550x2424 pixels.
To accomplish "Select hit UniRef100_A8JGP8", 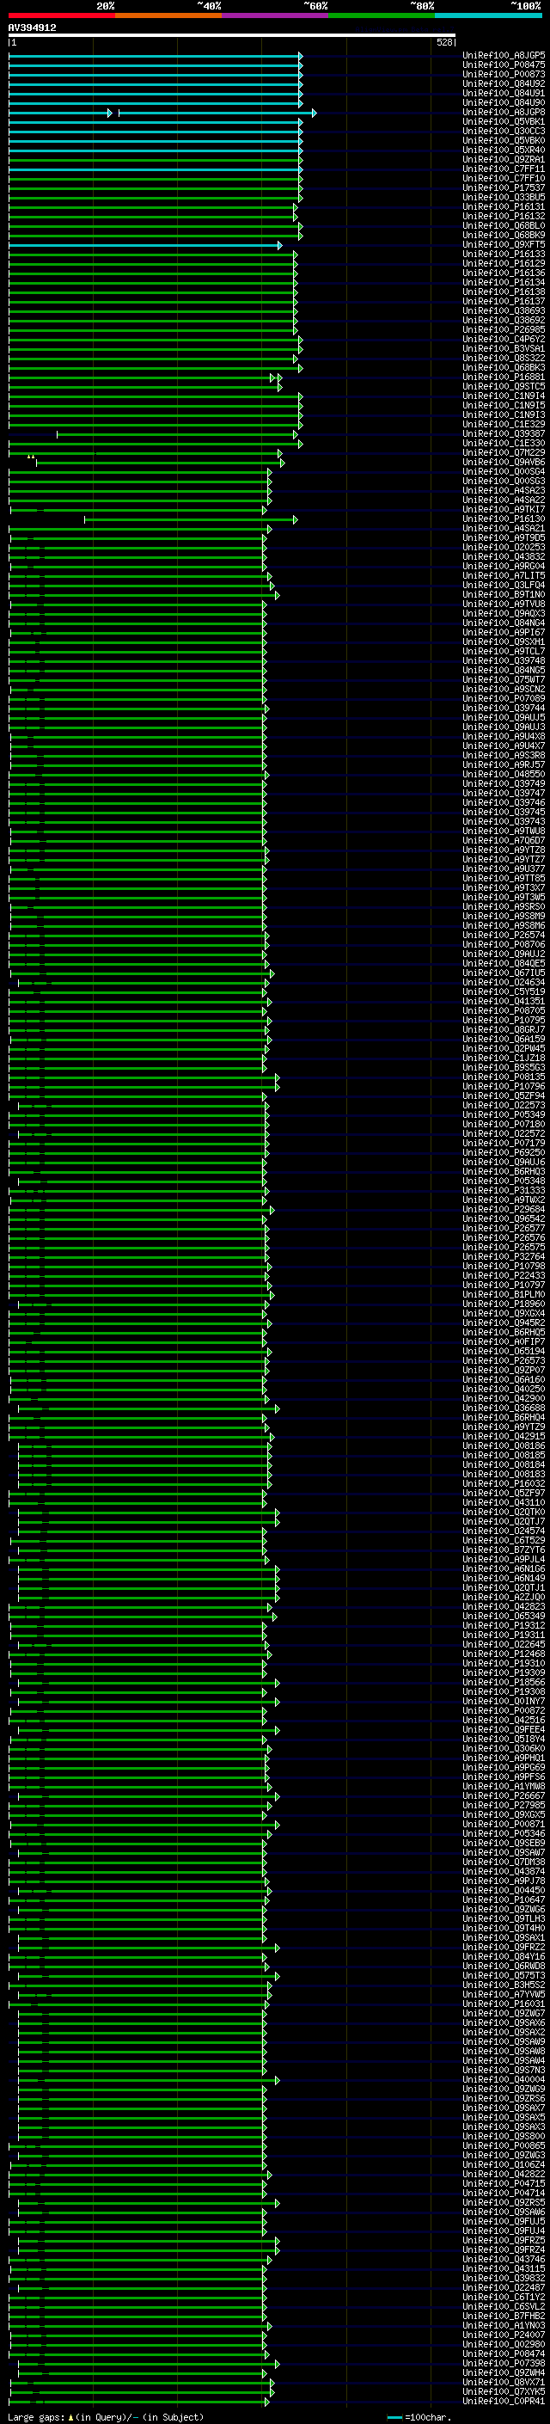I will tap(503, 112).
